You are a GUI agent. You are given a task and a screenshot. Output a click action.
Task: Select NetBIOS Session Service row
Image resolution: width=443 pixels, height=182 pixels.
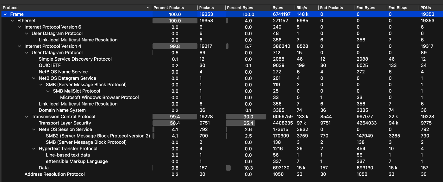[221, 130]
